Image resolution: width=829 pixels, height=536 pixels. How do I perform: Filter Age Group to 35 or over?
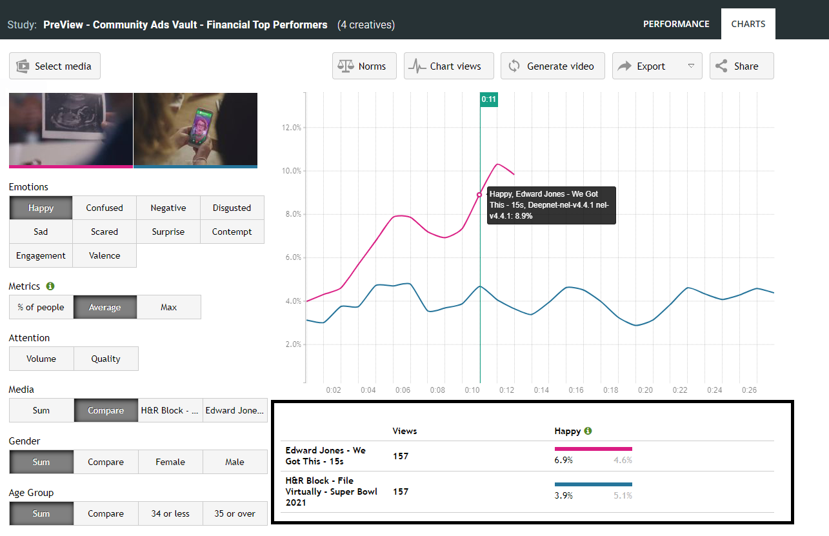235,513
